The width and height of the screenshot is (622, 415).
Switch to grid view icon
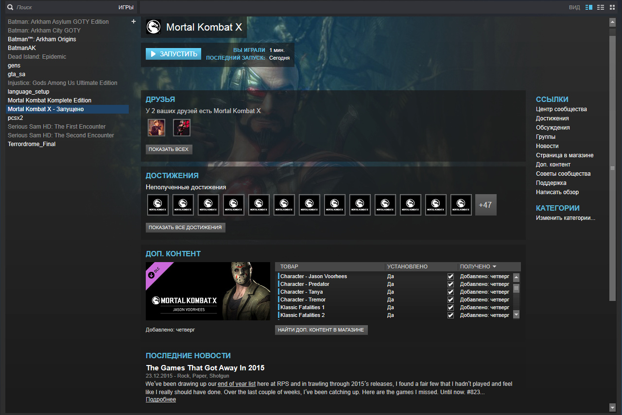coord(612,7)
